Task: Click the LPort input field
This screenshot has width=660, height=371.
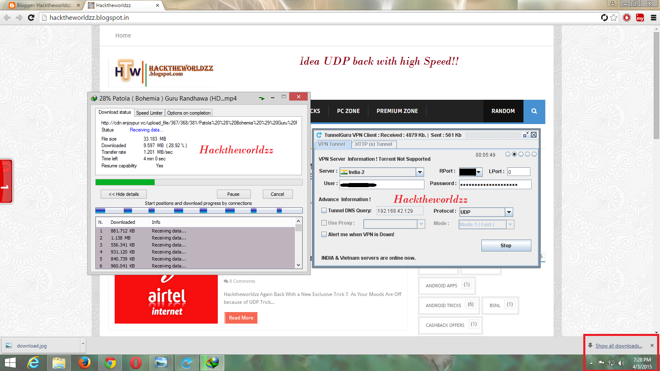Action: click(519, 172)
